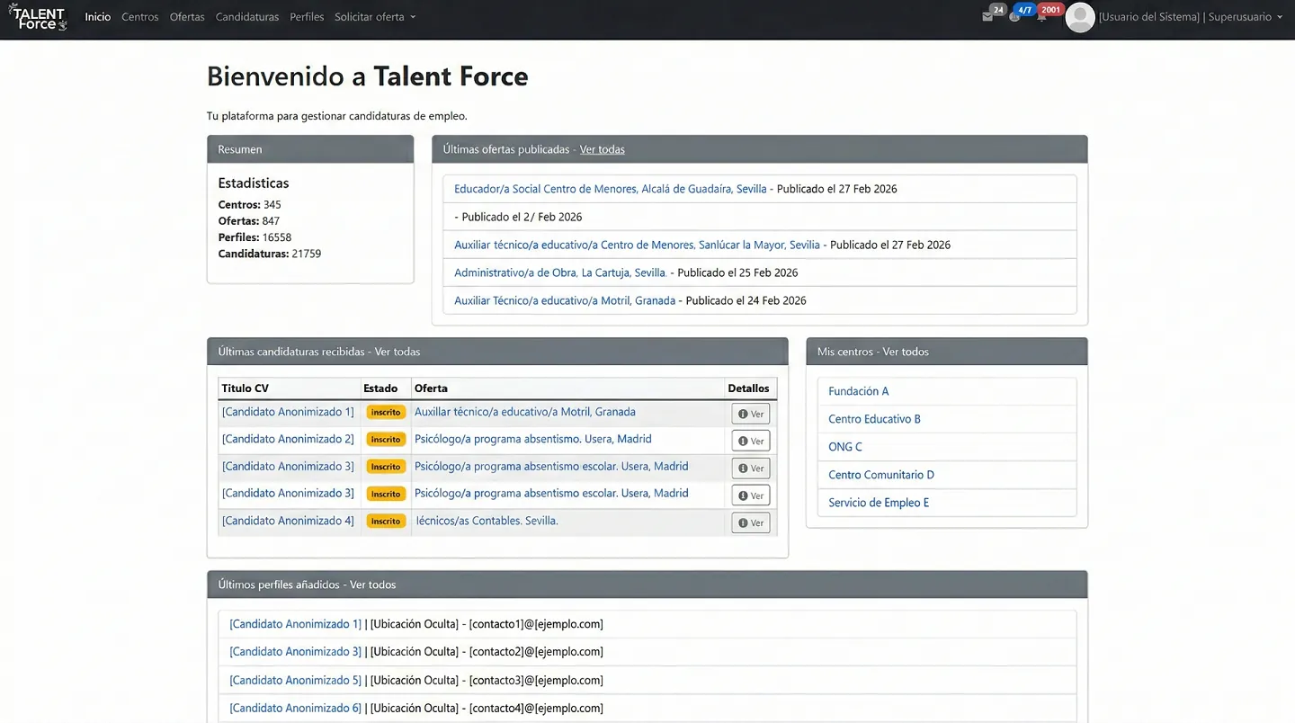
Task: Open Centro Educativo B in Mis centros
Action: (875, 419)
